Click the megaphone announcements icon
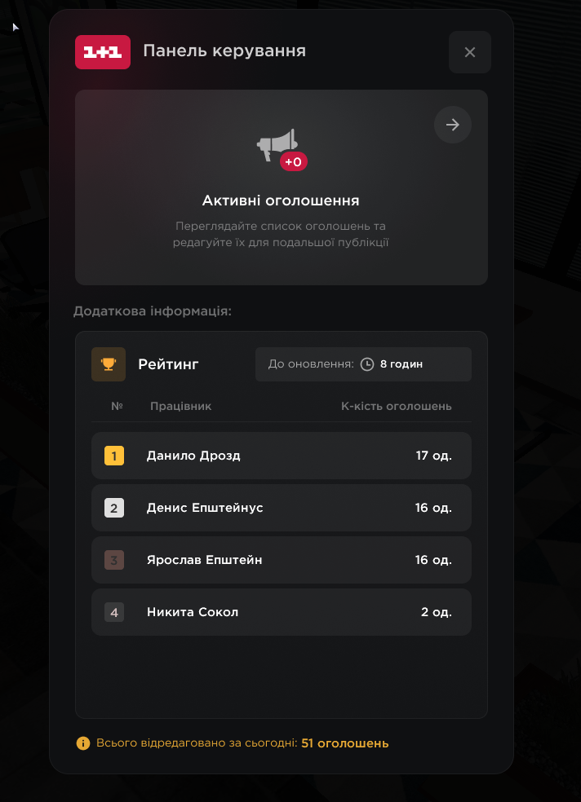The width and height of the screenshot is (581, 802). tap(277, 145)
